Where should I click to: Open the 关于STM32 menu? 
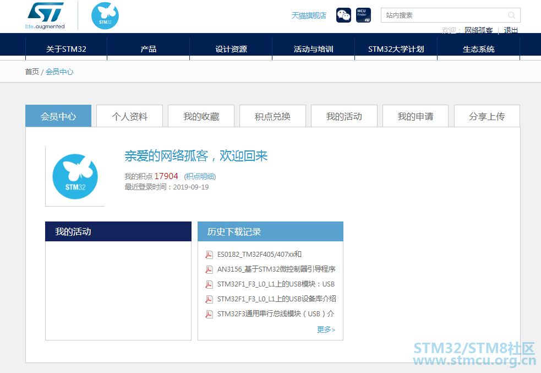[66, 49]
